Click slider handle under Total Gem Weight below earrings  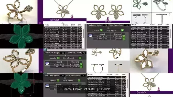pyautogui.click(x=108, y=28)
